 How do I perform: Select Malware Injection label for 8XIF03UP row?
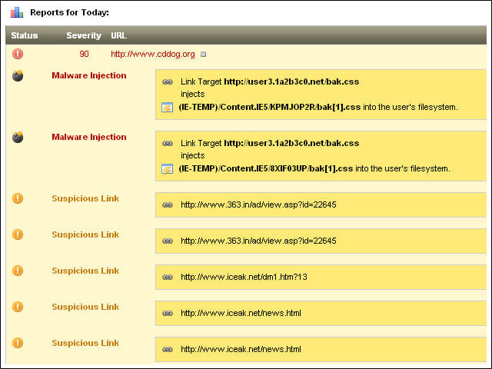click(89, 137)
